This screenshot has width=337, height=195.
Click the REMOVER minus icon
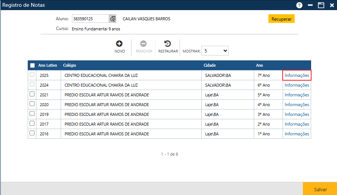(143, 43)
